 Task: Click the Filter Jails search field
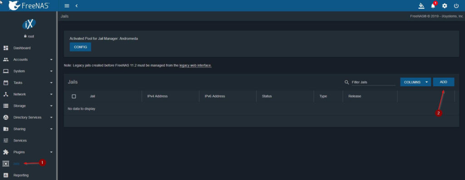pyautogui.click(x=373, y=82)
